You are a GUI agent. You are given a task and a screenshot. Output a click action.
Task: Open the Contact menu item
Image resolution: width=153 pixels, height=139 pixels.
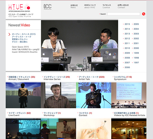point(123,6)
